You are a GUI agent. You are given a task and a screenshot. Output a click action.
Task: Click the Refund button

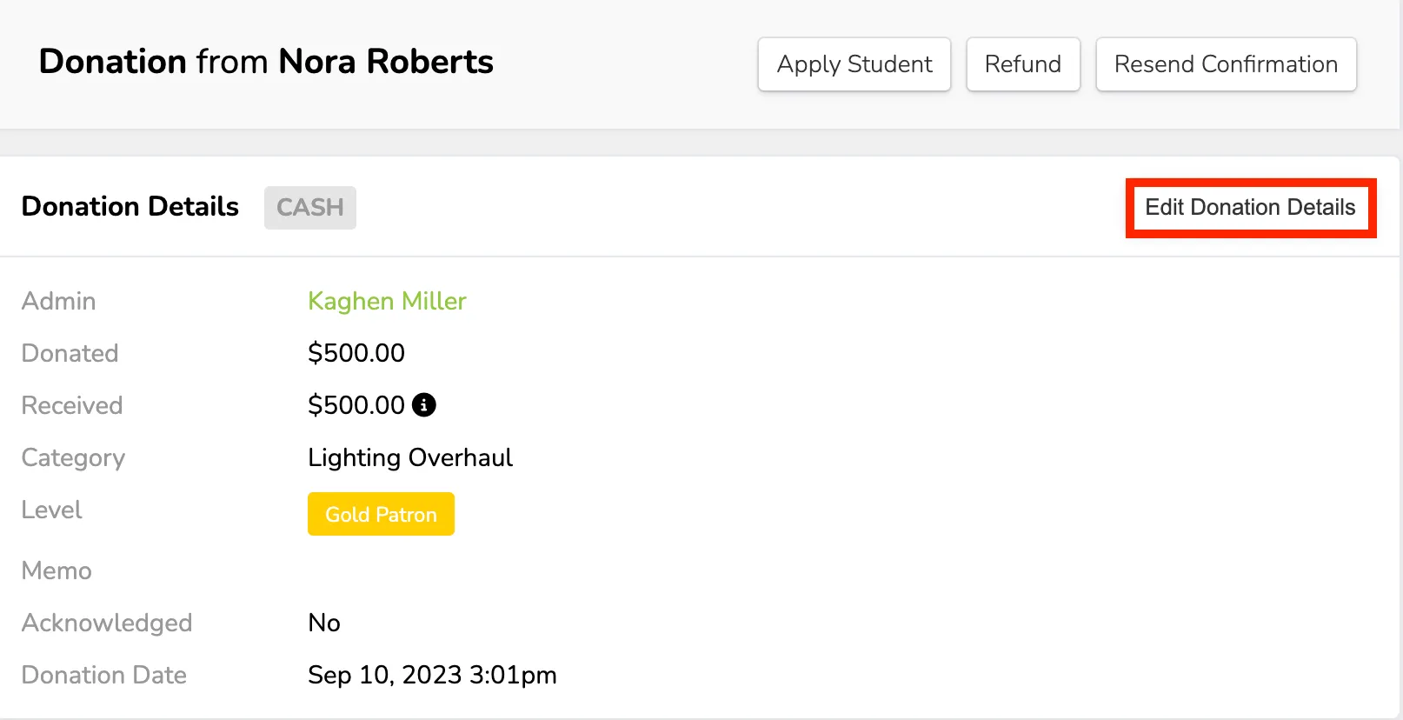click(x=1023, y=64)
